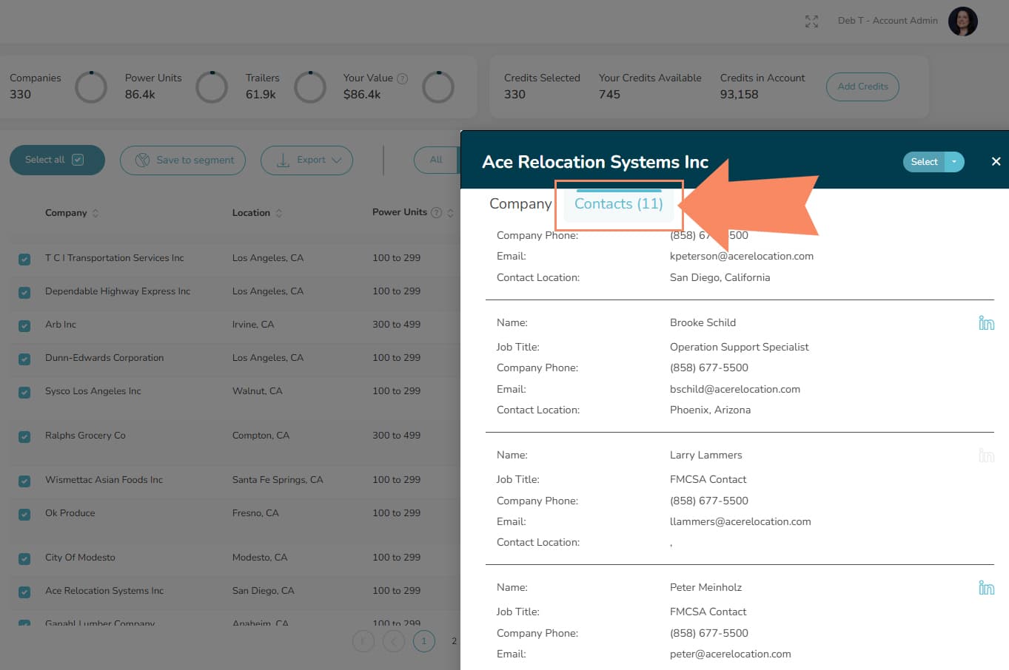
Task: Toggle Wismettac Asian Foods Inc checkbox
Action: 24,481
